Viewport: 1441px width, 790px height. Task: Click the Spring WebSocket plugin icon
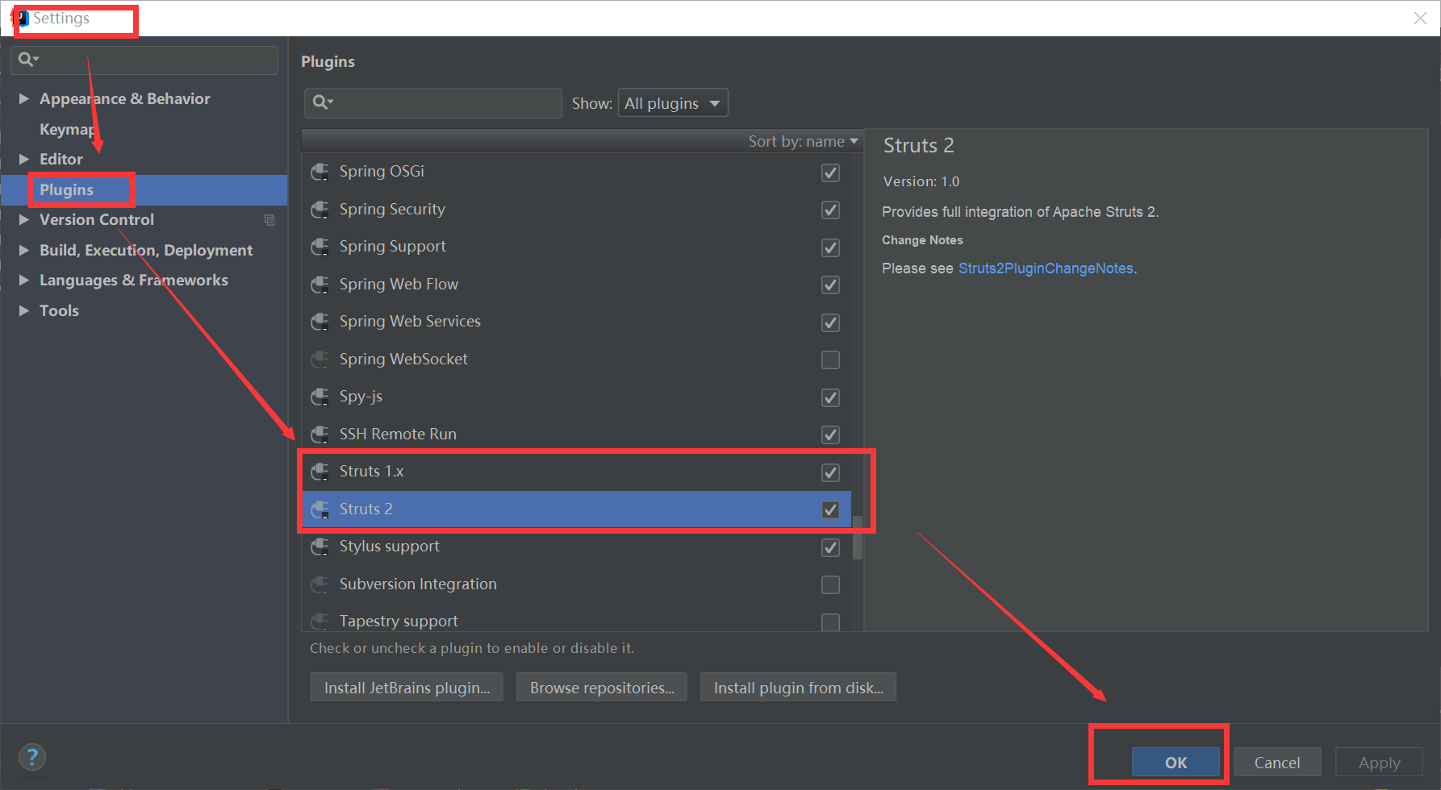coord(320,360)
